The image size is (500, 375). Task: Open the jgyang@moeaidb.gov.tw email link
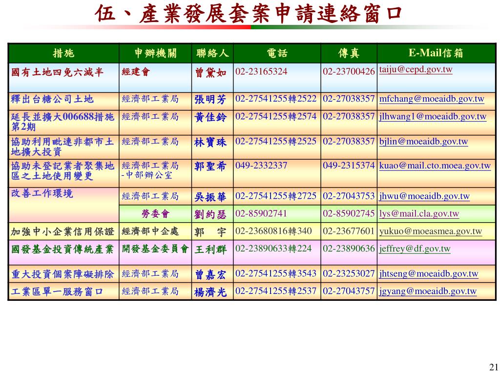point(428,292)
